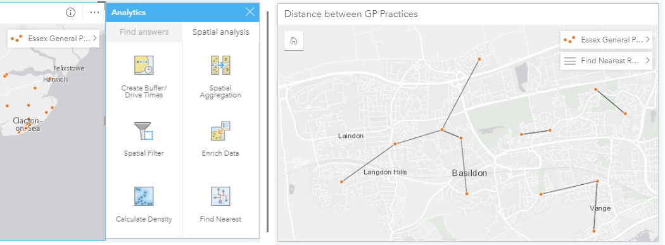
Task: Switch to the Spatial analysis tab
Action: point(220,32)
